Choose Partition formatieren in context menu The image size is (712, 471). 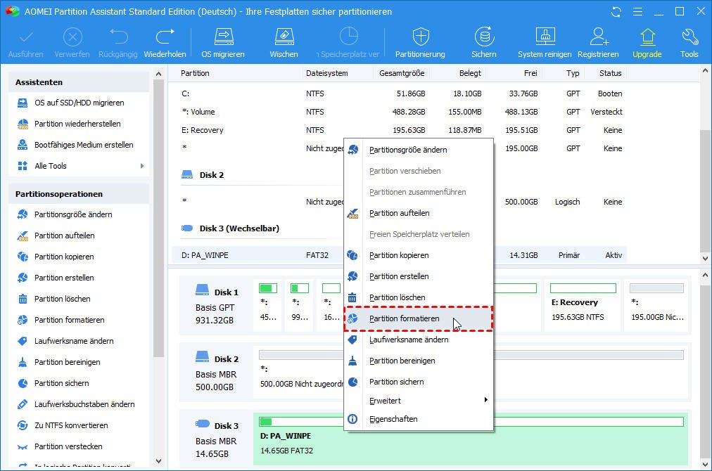[x=404, y=318]
